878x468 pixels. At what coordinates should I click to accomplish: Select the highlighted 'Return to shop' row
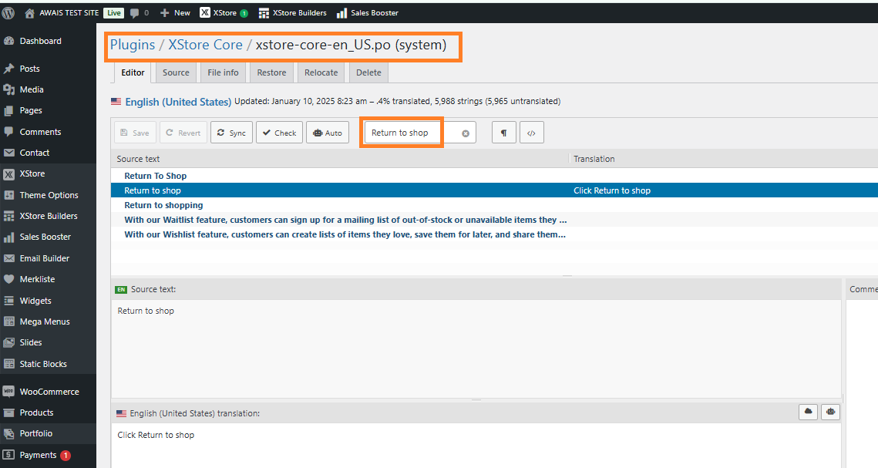[x=494, y=190]
